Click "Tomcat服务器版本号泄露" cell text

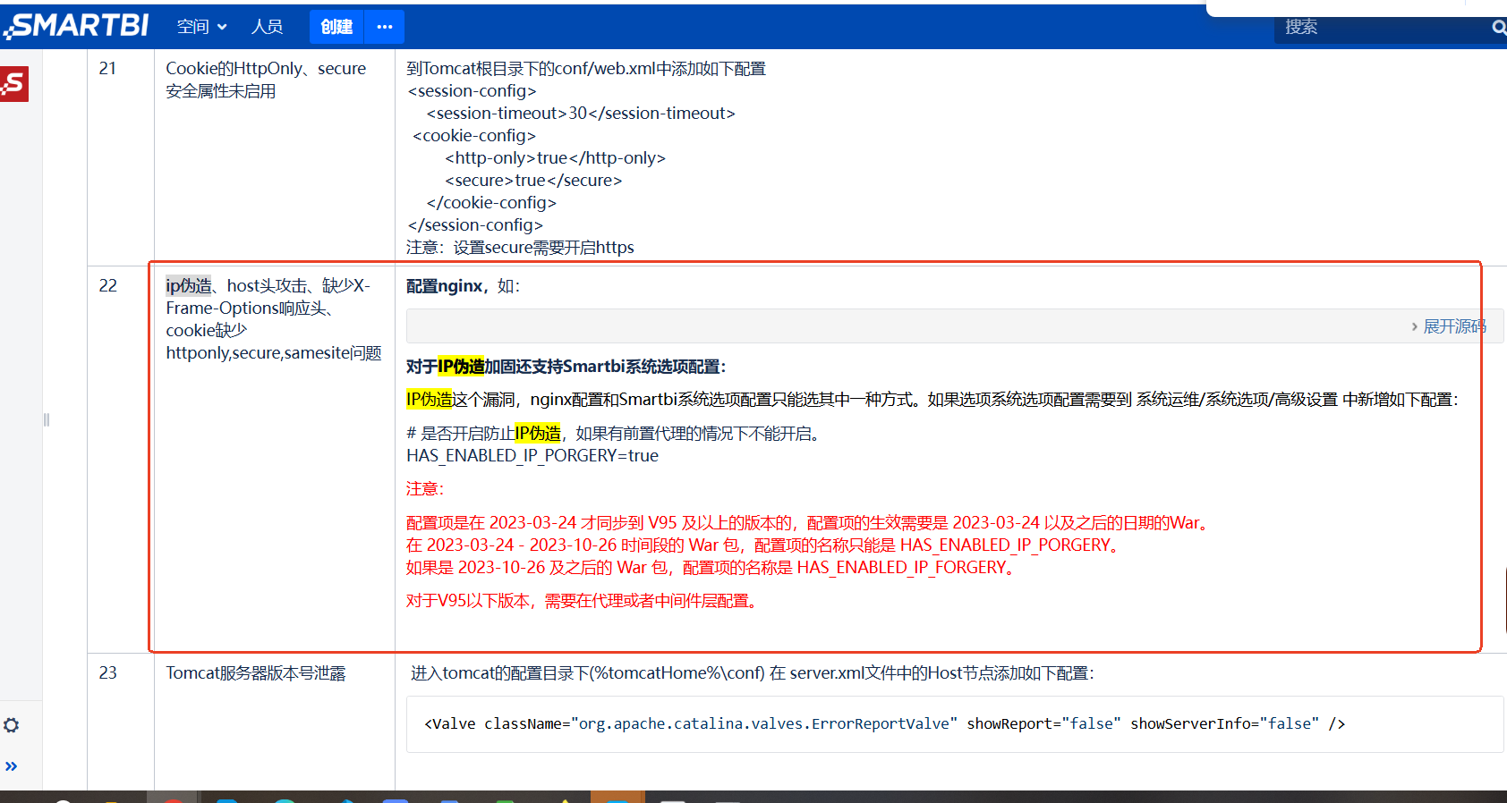coord(256,673)
